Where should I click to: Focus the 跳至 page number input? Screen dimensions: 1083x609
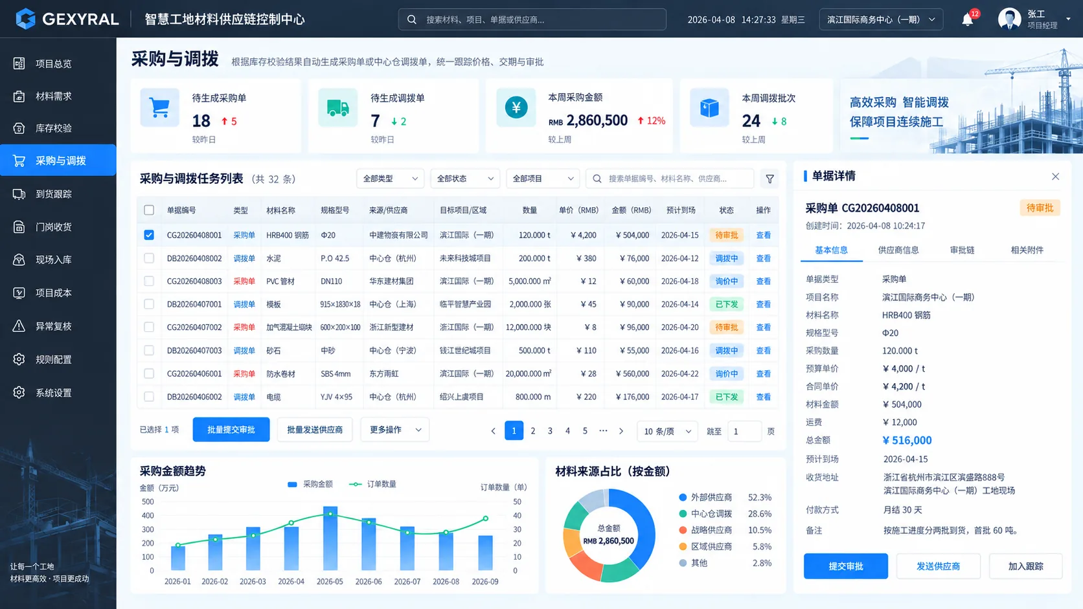(x=744, y=431)
